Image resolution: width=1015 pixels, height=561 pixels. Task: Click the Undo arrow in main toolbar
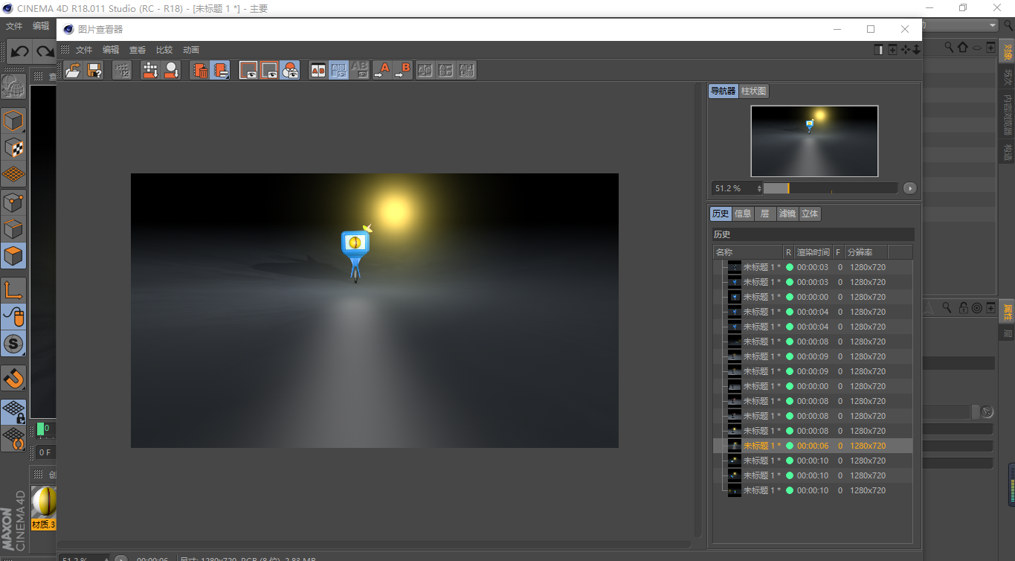[20, 51]
